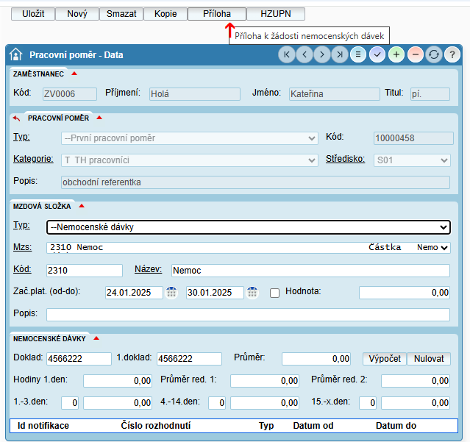The height and width of the screenshot is (442, 470).
Task: Click the green plus add icon
Action: point(397,54)
